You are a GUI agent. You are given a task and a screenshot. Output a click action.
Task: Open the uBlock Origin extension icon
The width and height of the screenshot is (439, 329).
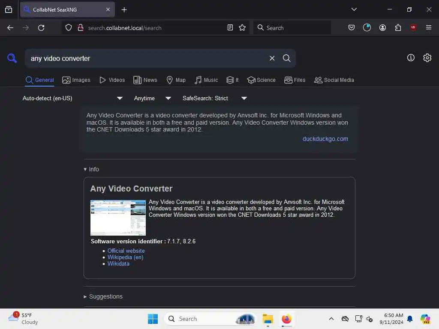point(413,27)
